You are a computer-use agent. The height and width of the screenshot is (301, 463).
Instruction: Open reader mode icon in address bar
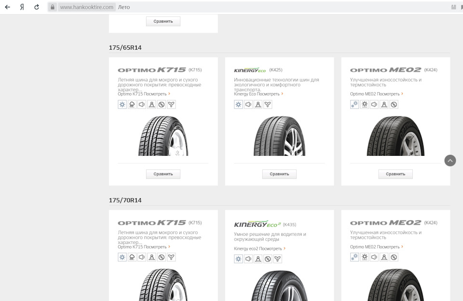[x=453, y=7]
